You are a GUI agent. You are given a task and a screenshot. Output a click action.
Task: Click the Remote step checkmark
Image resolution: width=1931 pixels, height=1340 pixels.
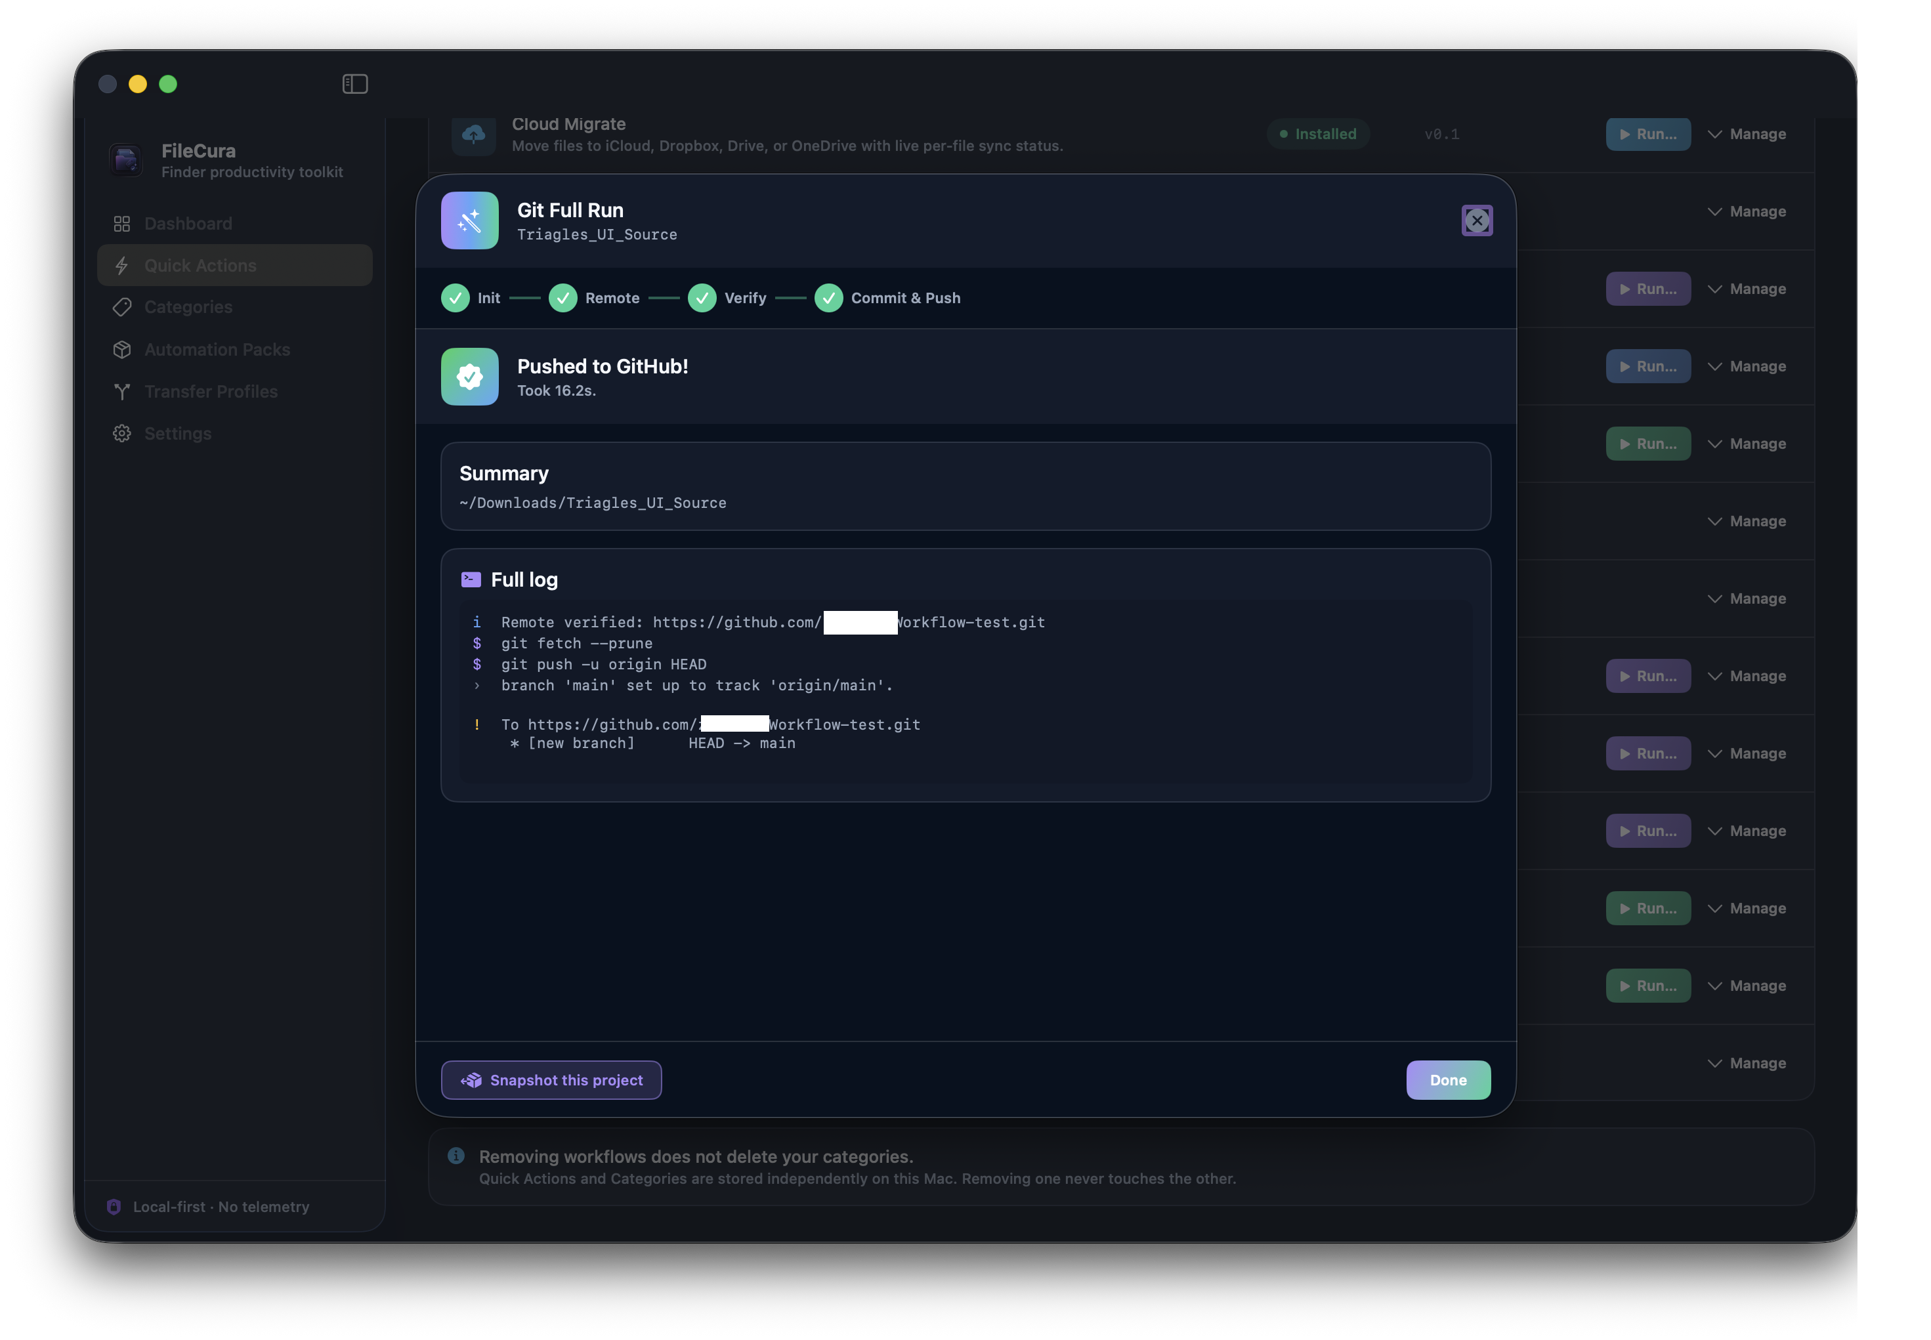tap(562, 298)
